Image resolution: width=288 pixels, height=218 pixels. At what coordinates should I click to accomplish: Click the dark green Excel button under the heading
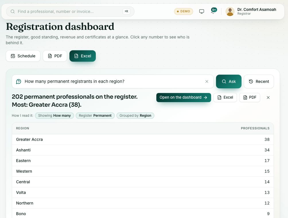[x=82, y=56]
